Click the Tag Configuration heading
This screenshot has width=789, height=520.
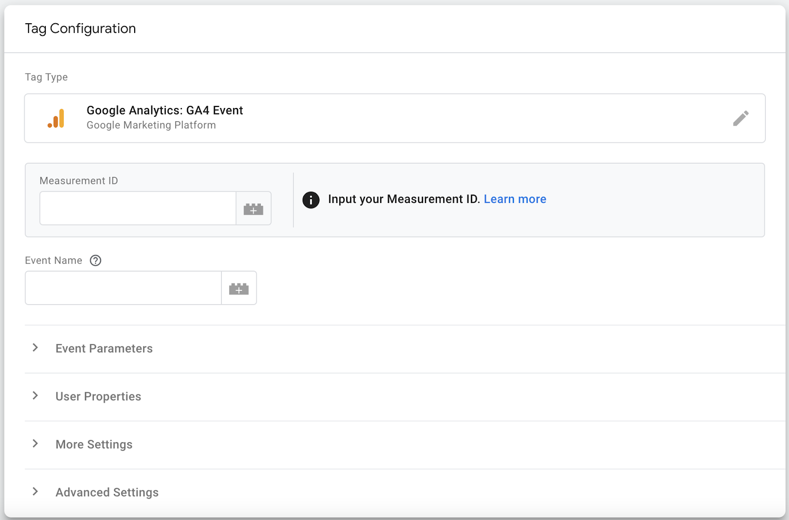tap(80, 29)
